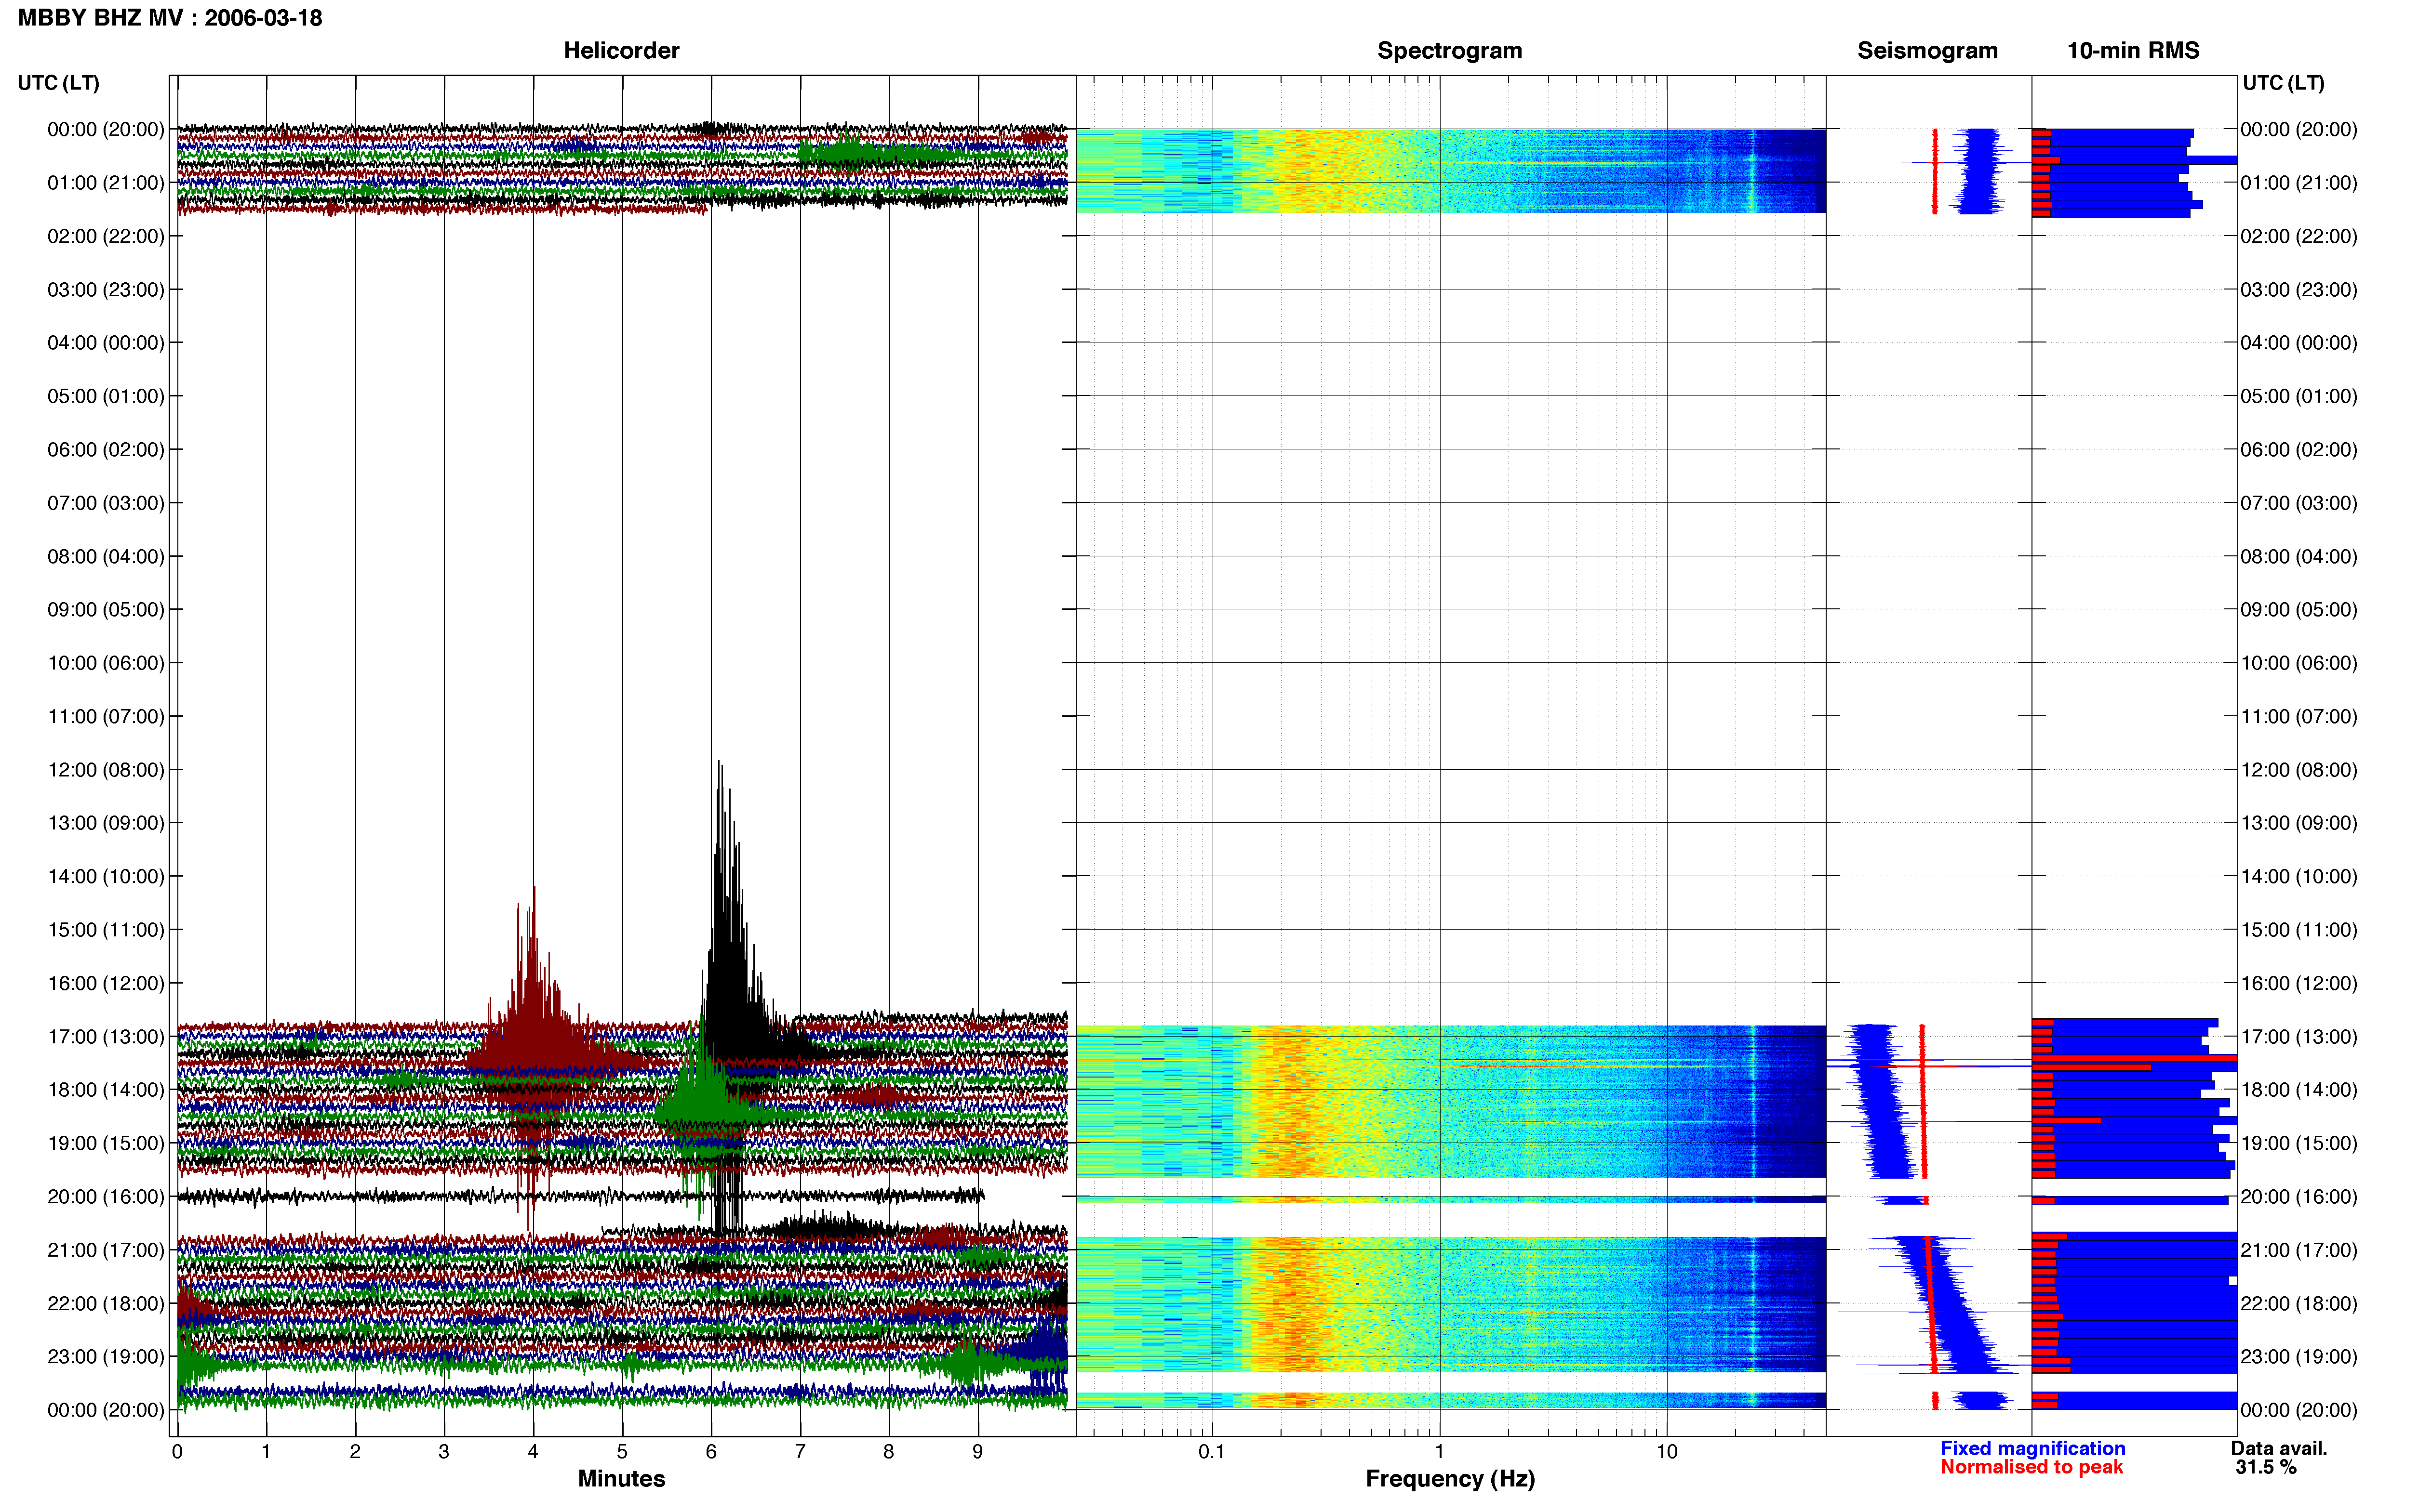Select the 'Seismogram' panel heading
Image resolution: width=2419 pixels, height=1512 pixels.
pos(1927,51)
